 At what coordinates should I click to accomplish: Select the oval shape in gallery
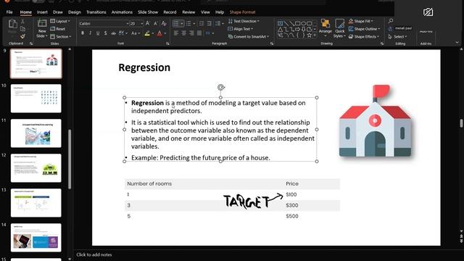point(303,23)
